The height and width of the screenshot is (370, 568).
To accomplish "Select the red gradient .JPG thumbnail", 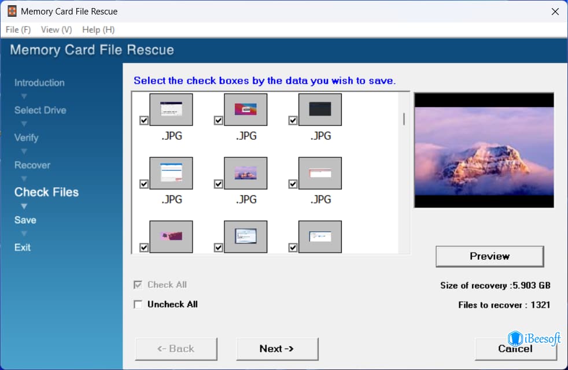I will tap(246, 109).
